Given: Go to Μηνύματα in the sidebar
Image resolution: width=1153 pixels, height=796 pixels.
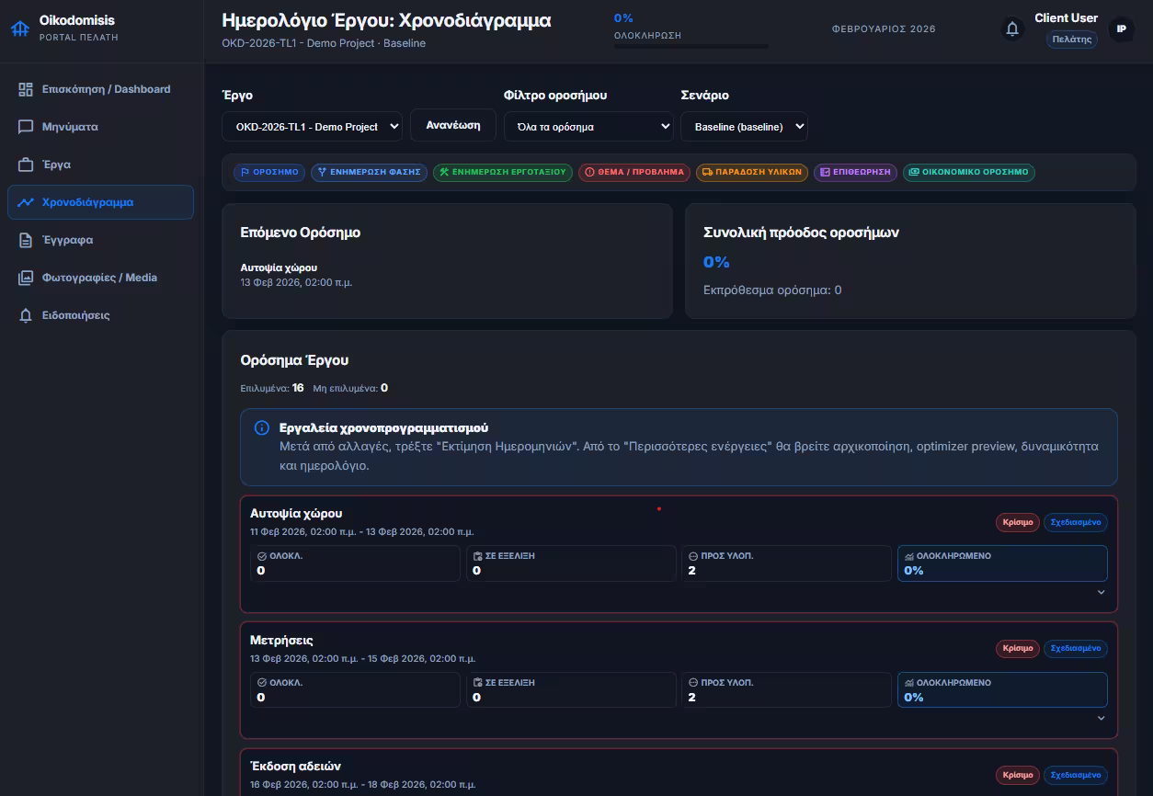Looking at the screenshot, I should (x=70, y=127).
